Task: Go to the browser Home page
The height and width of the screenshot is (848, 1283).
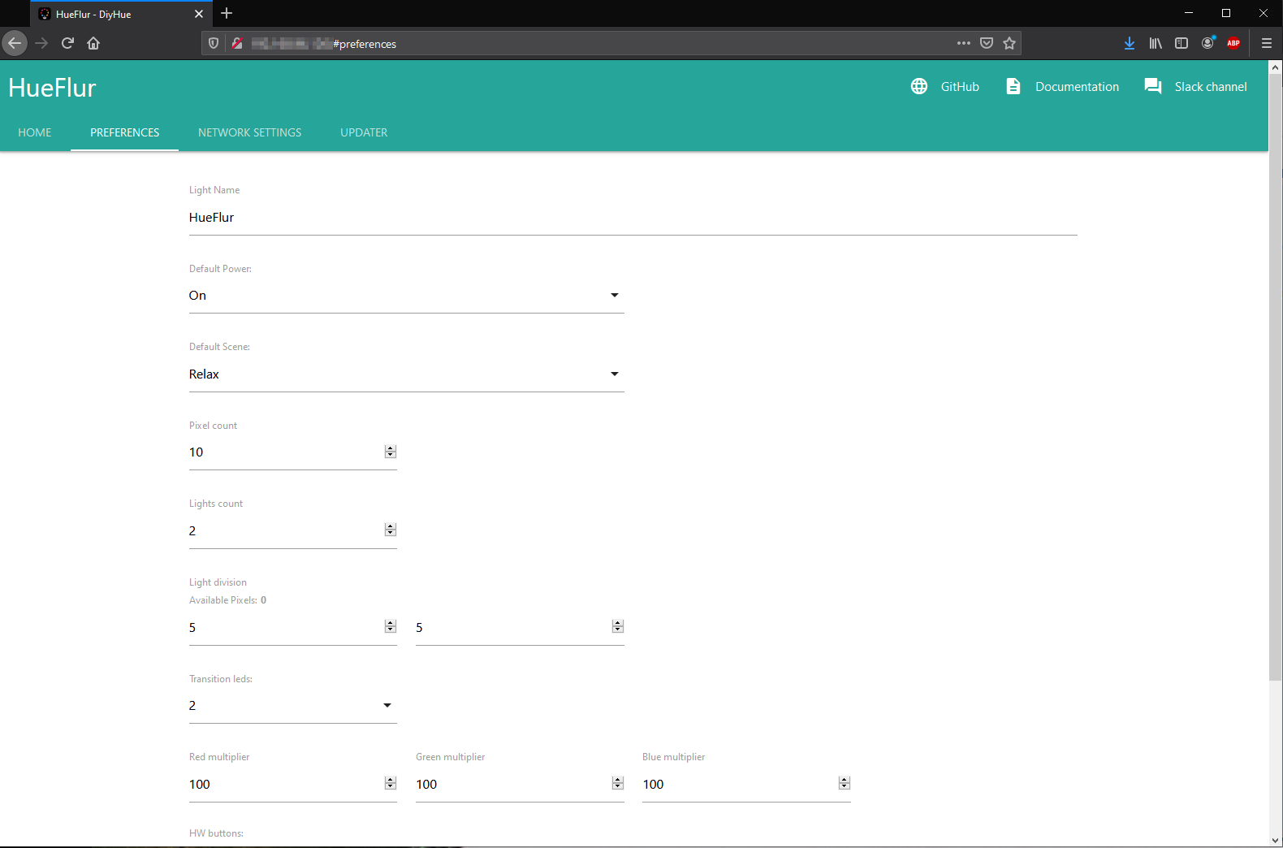Action: [x=93, y=43]
